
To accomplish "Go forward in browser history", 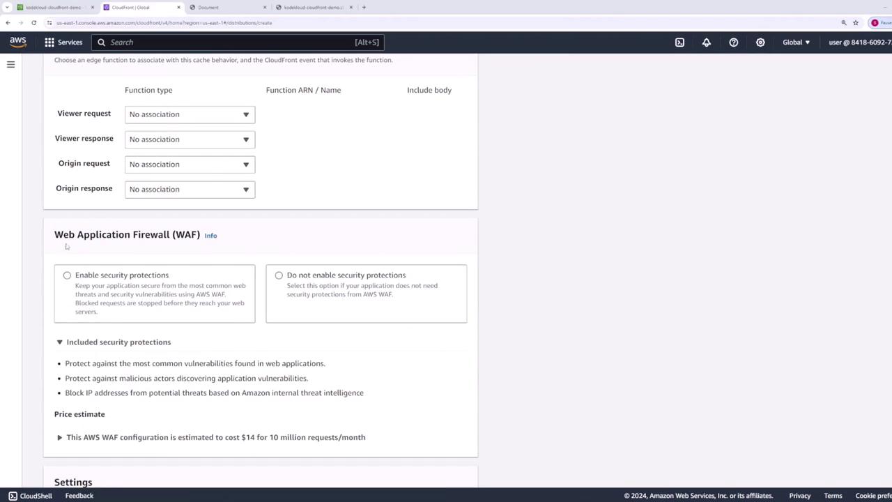I will [21, 23].
